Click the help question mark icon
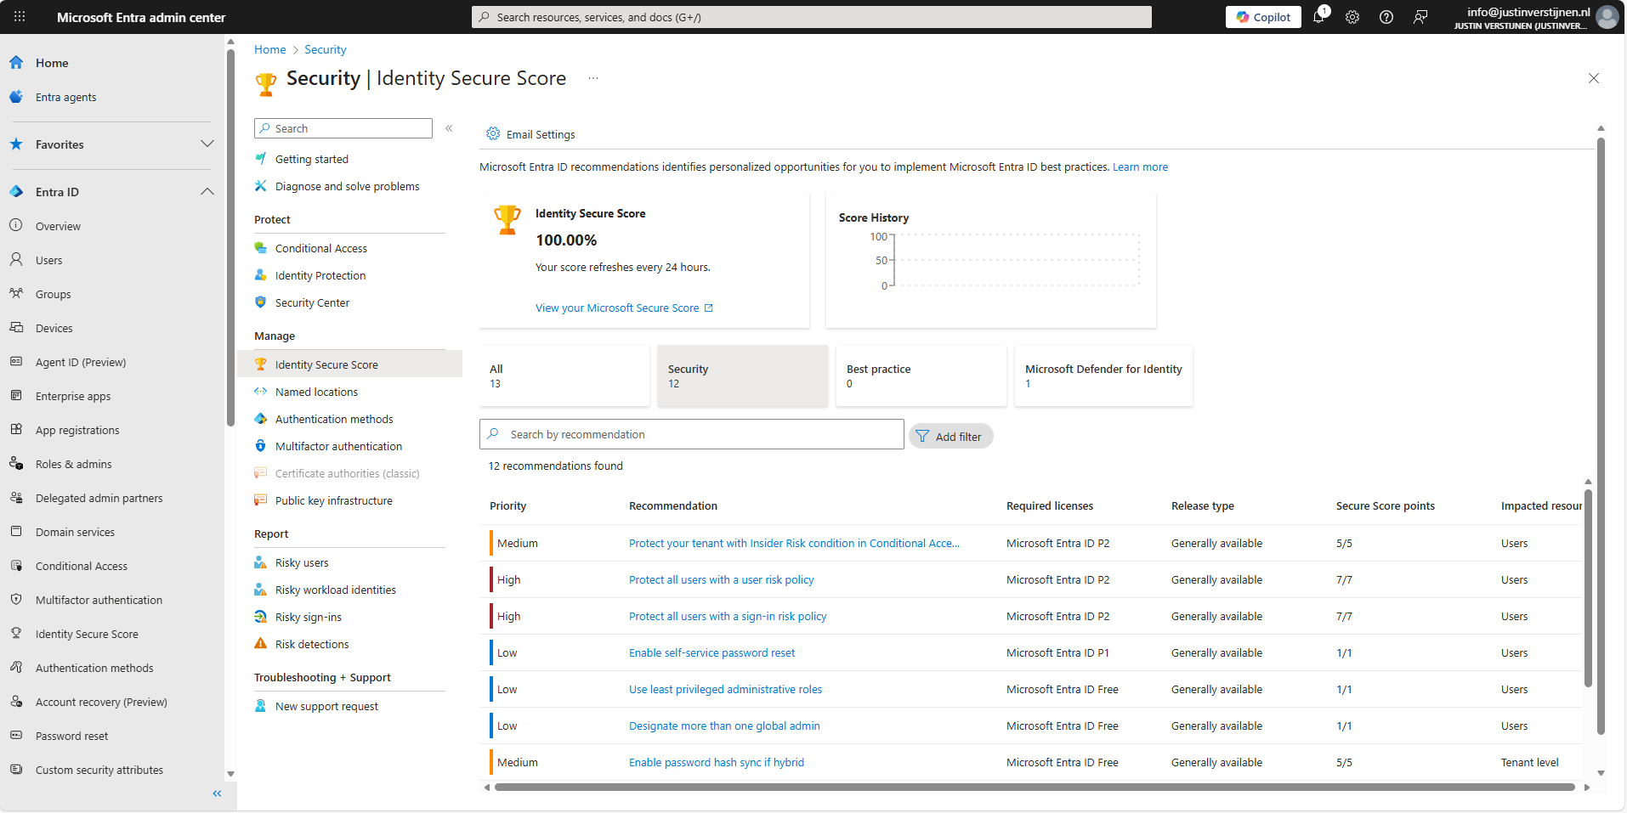1627x813 pixels. pyautogui.click(x=1386, y=17)
